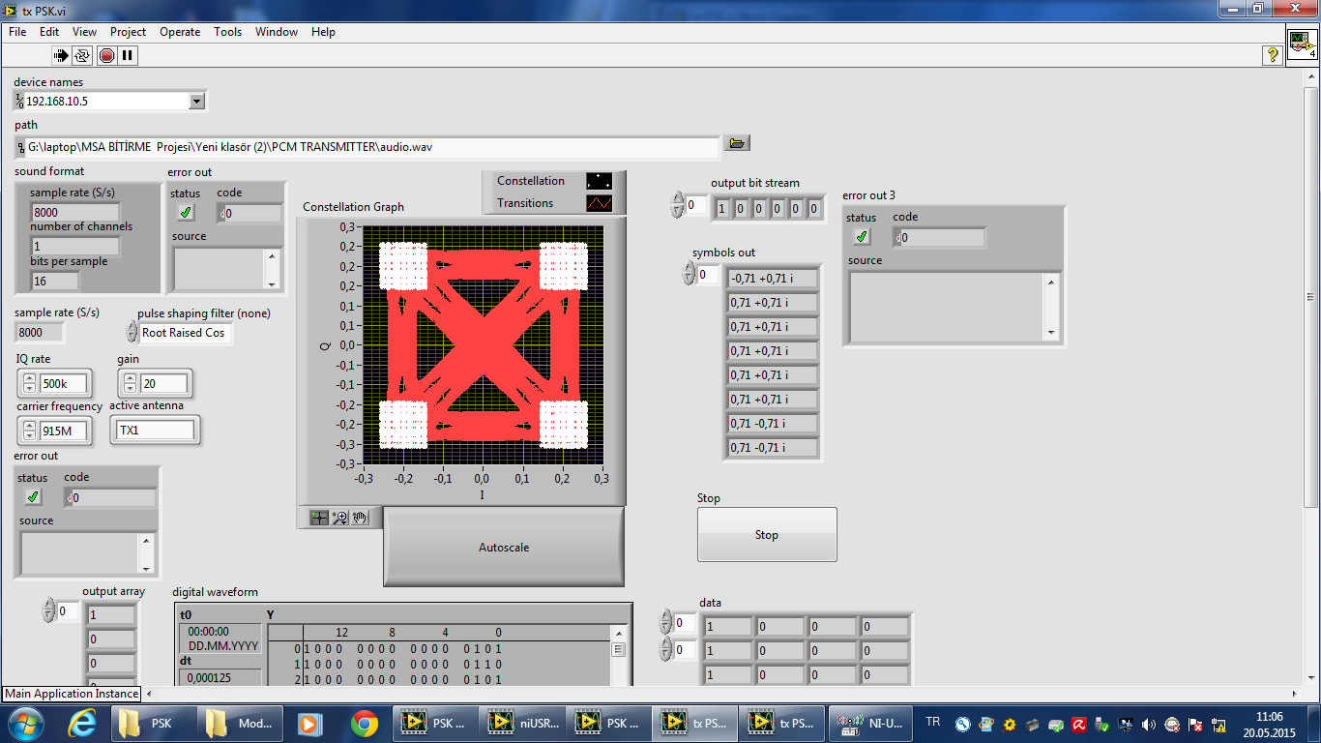
Task: Select the pan hand tool below graph
Action: (360, 518)
